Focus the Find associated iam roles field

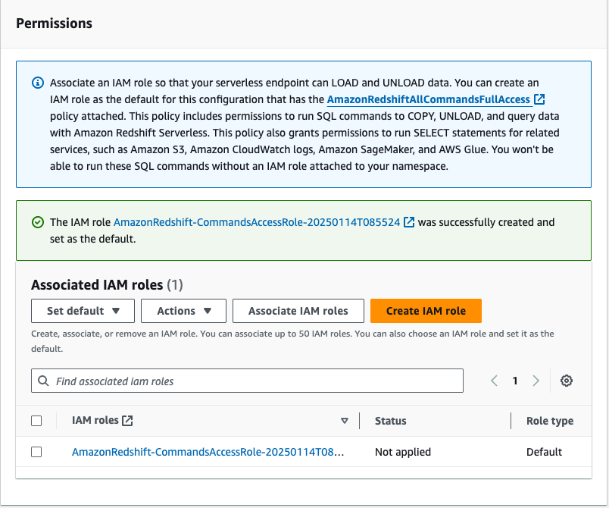(x=254, y=381)
